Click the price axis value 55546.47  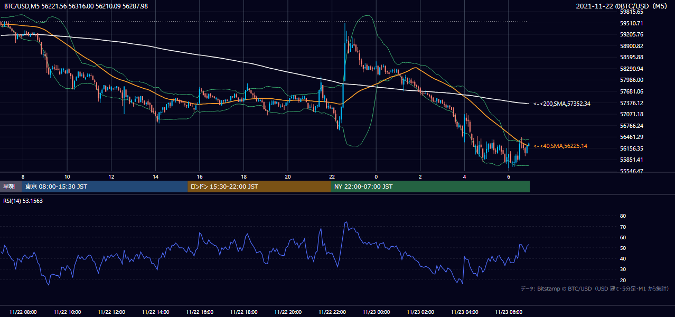[x=632, y=171]
